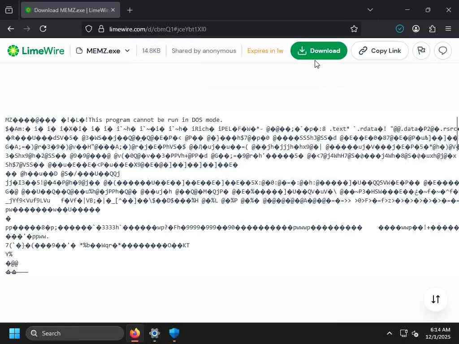The width and height of the screenshot is (459, 344).
Task: Open the clock showing 6:14 AM
Action: 438,333
